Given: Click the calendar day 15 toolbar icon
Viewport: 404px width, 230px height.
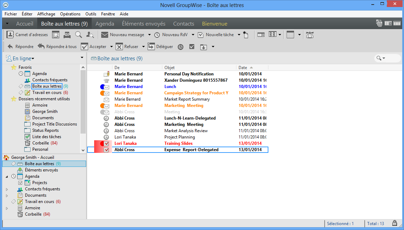Looking at the screenshot, I should tap(67, 35).
